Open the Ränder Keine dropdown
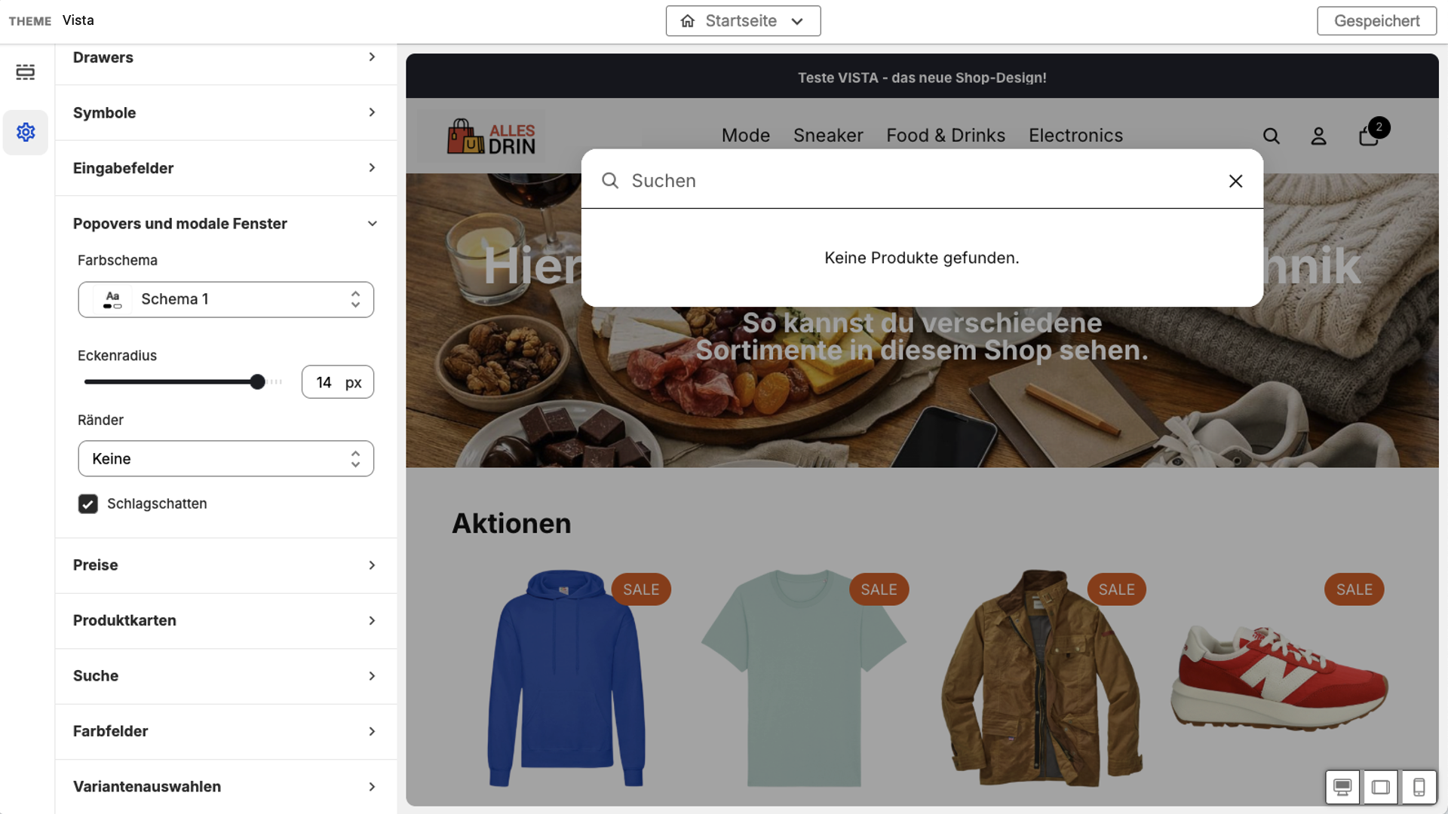 (x=225, y=459)
